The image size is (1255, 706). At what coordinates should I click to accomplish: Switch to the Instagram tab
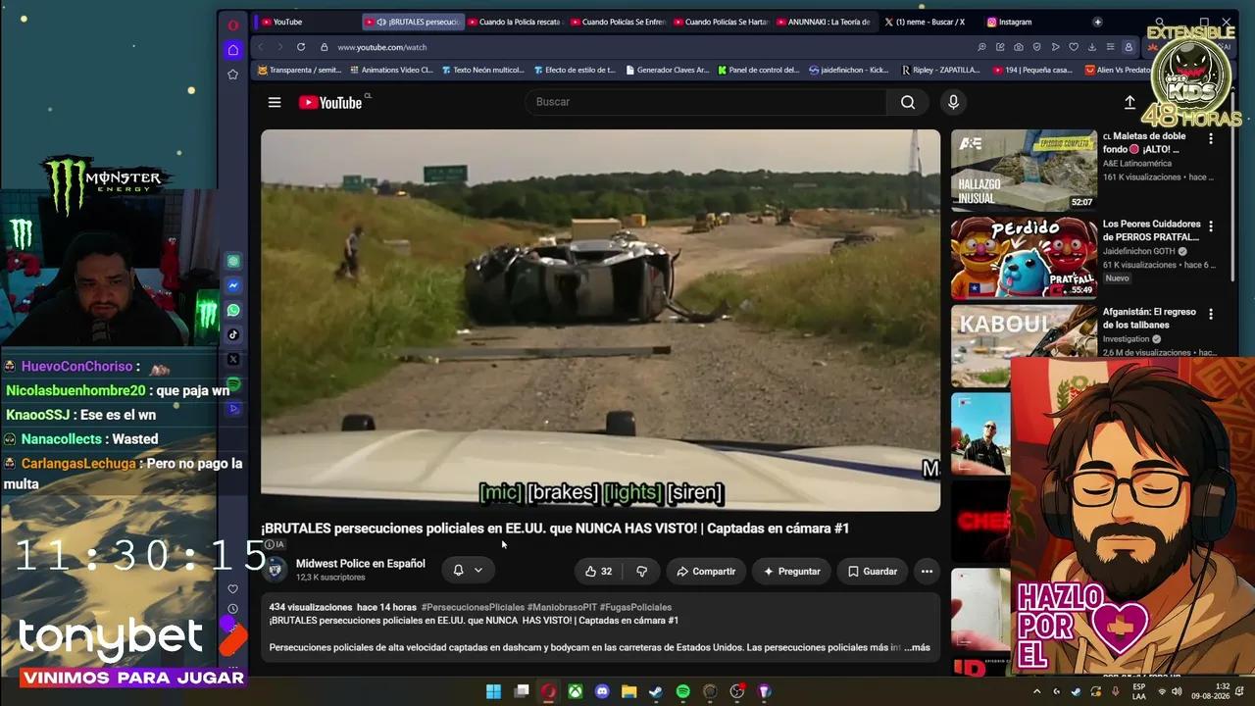coord(1029,22)
